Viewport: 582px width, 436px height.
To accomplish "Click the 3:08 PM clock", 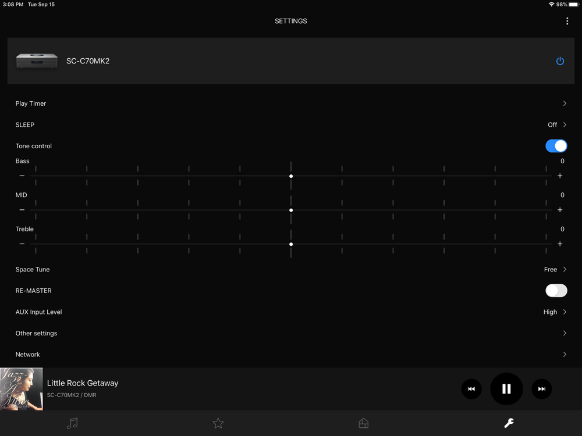I will 13,5.
